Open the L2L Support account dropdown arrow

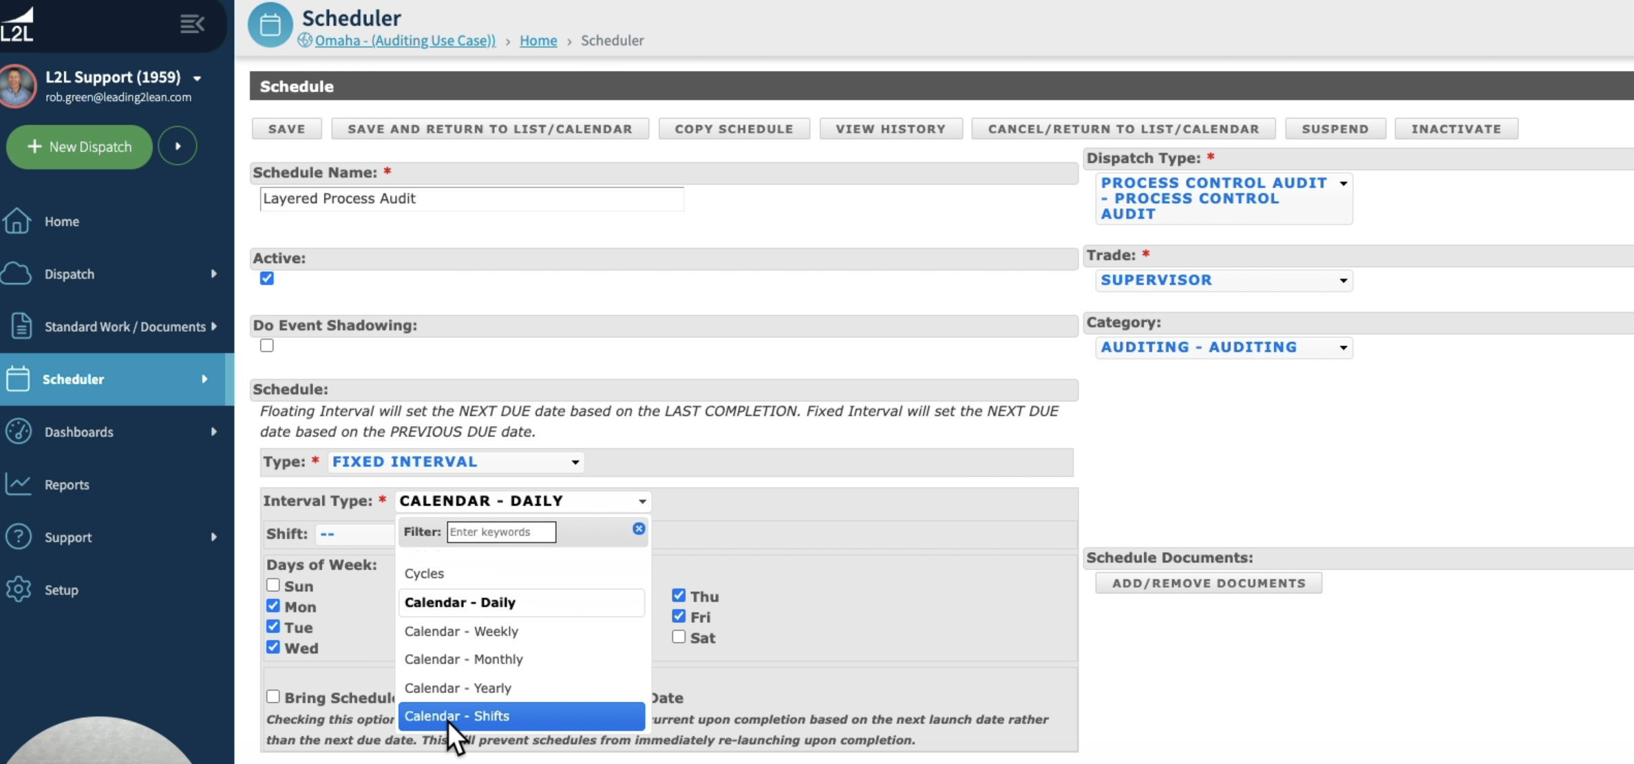pyautogui.click(x=198, y=78)
